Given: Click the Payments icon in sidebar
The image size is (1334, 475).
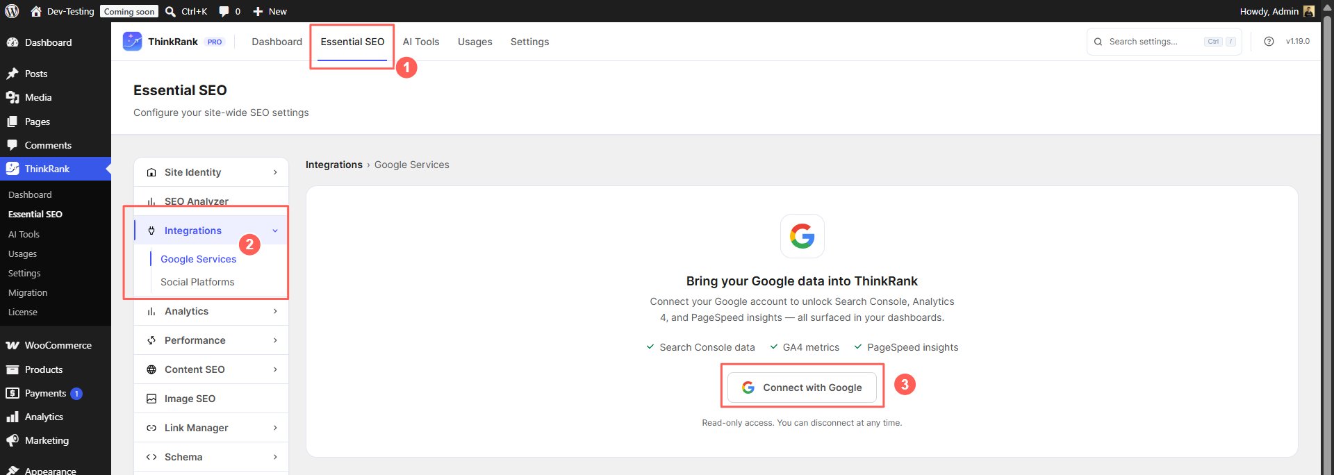Looking at the screenshot, I should click(x=13, y=393).
